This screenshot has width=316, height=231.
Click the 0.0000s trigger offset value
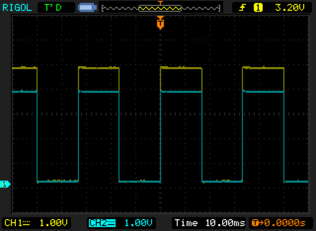tap(285, 223)
